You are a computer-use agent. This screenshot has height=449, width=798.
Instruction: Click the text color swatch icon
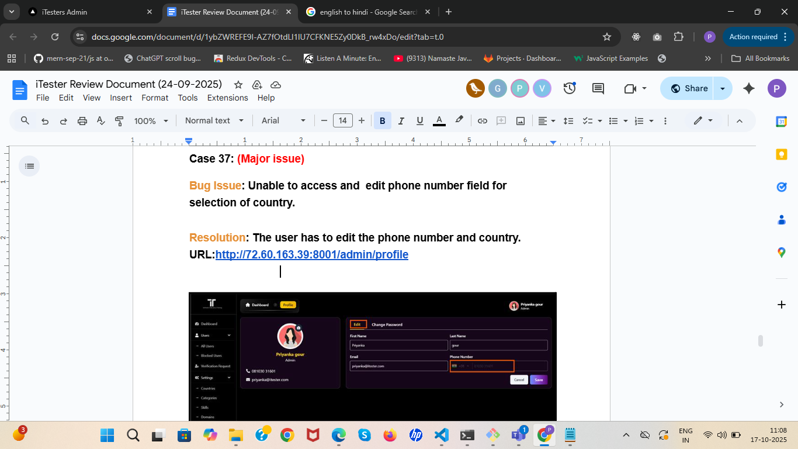[x=439, y=121]
